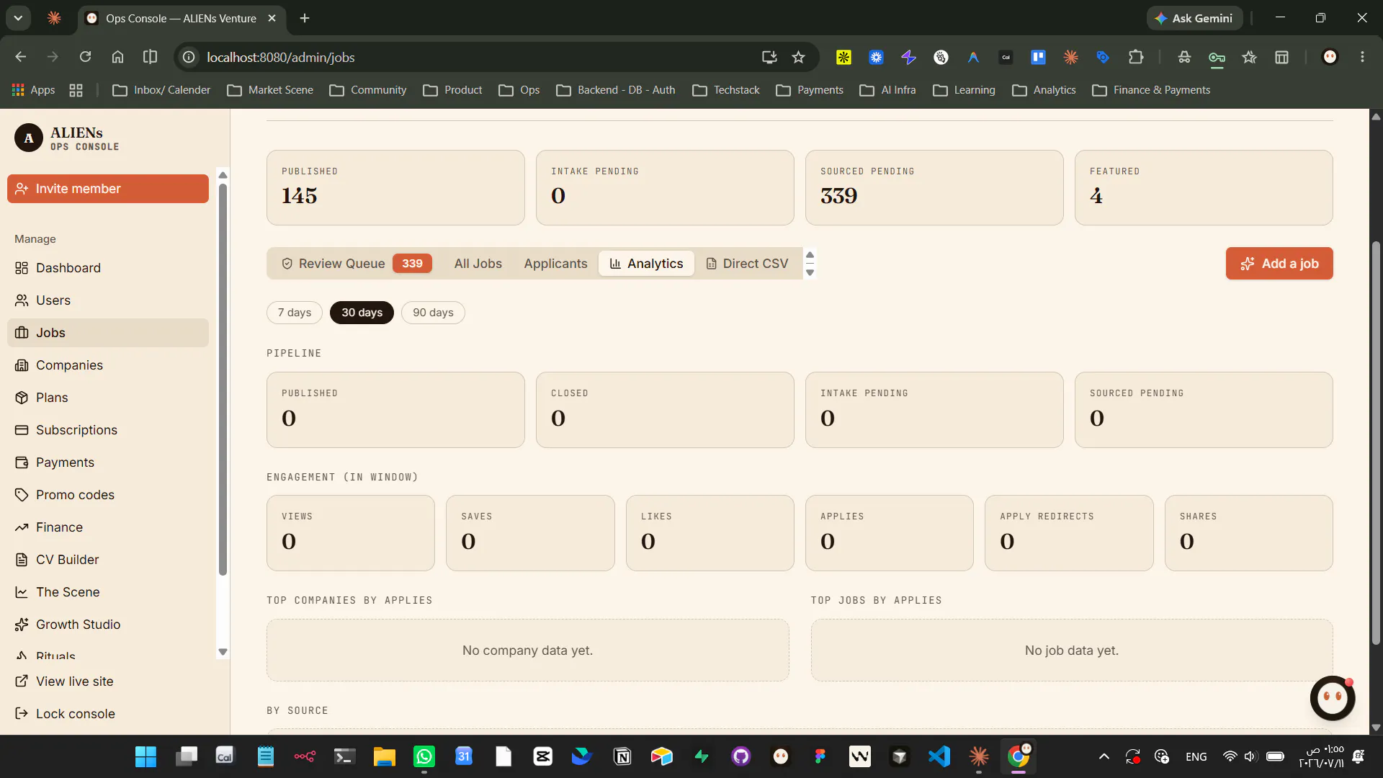Open the volume control in system tray
The width and height of the screenshot is (1383, 778).
(1250, 756)
